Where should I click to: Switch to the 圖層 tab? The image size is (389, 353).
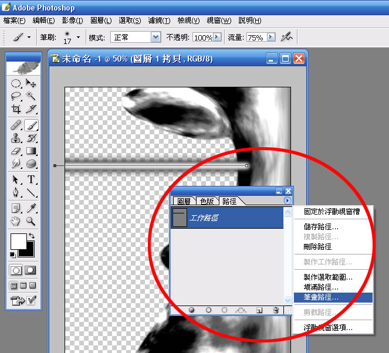[x=184, y=201]
